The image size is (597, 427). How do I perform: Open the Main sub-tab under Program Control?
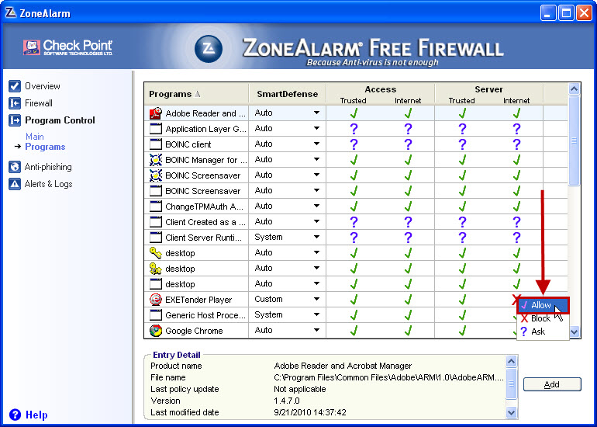[35, 137]
